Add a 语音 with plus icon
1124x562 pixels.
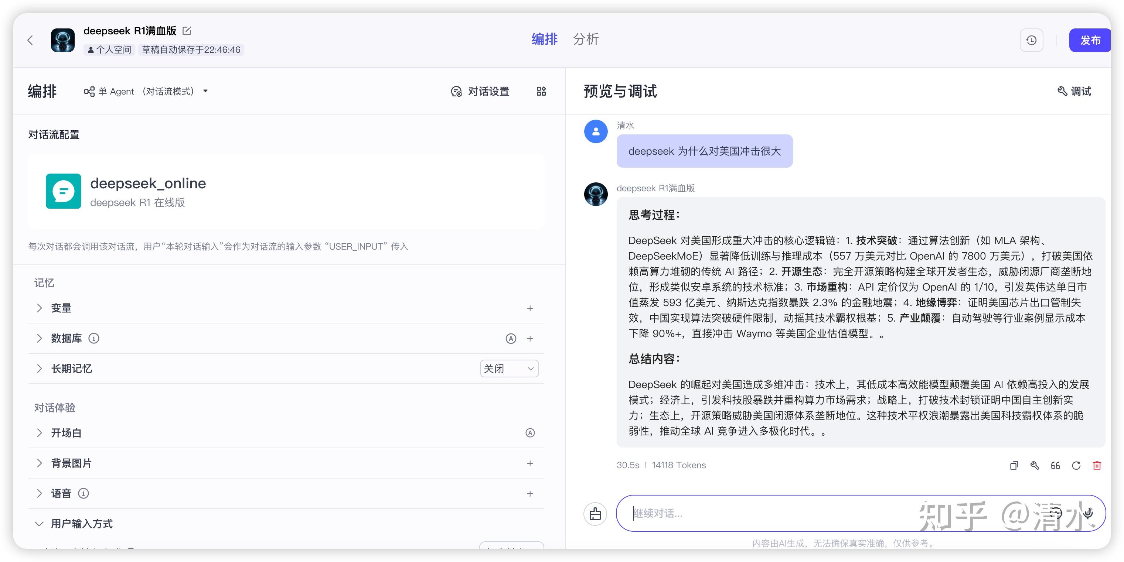[530, 494]
